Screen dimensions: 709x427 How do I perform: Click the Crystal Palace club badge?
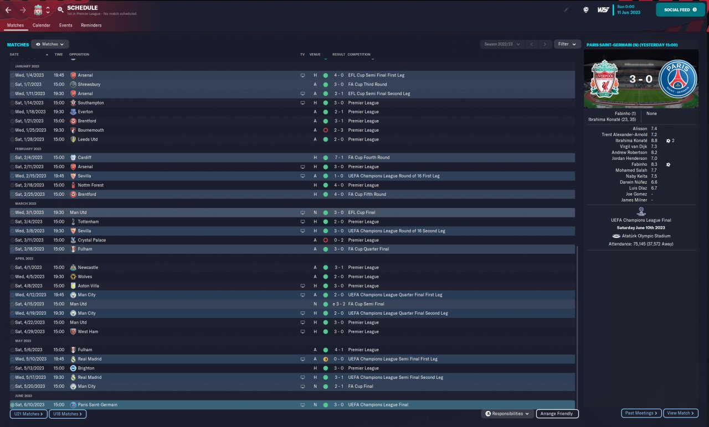73,240
